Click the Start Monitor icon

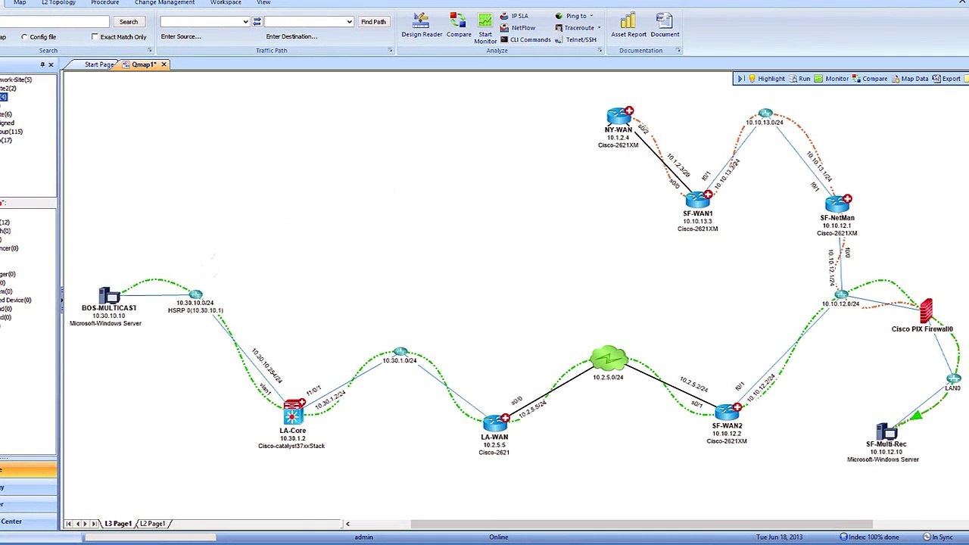(x=485, y=28)
